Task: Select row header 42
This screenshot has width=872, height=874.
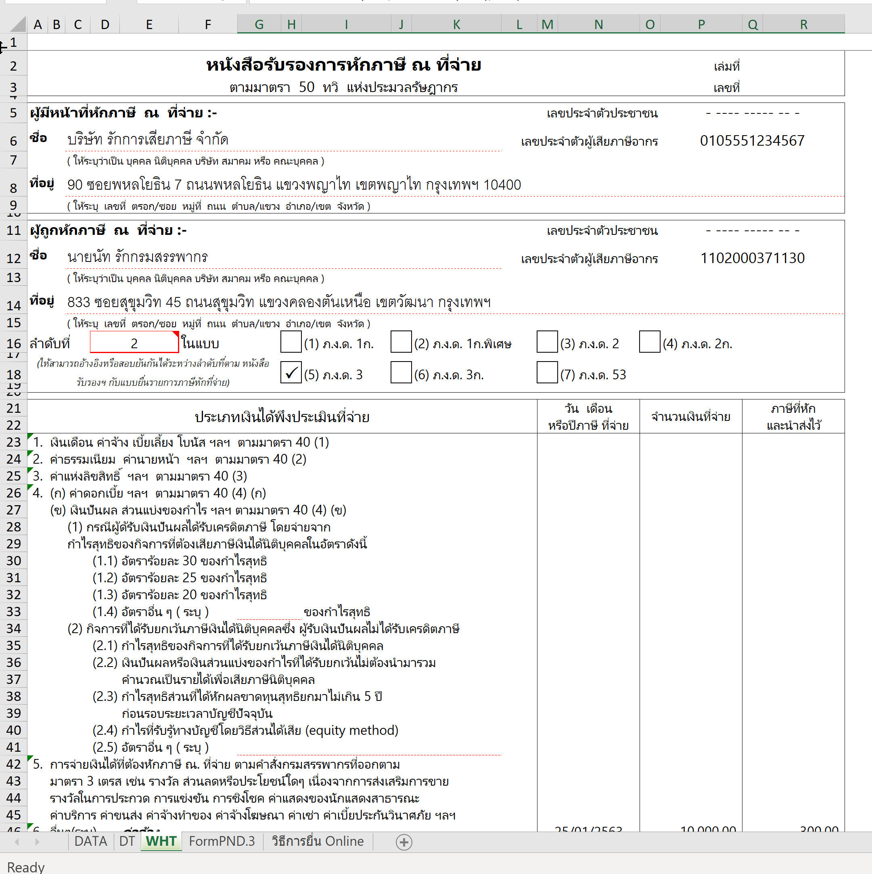Action: [14, 764]
